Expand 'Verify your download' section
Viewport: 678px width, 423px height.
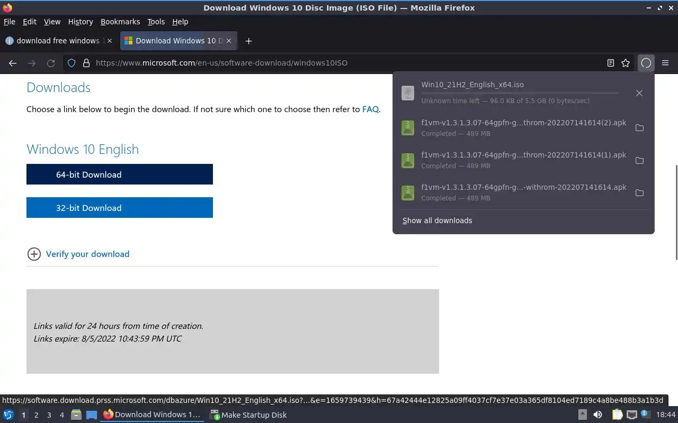tap(78, 254)
